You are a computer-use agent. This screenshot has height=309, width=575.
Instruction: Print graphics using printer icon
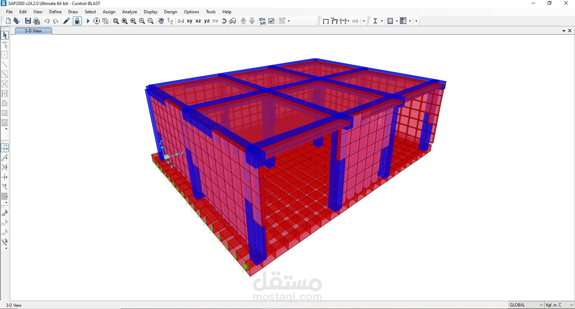36,21
